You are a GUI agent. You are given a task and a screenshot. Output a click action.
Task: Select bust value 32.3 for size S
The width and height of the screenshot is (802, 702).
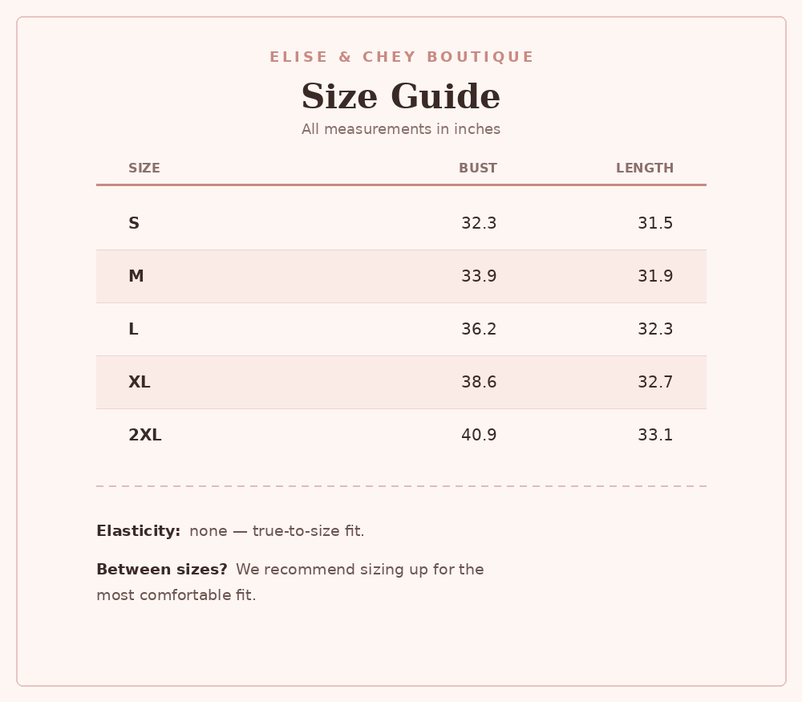pyautogui.click(x=479, y=223)
